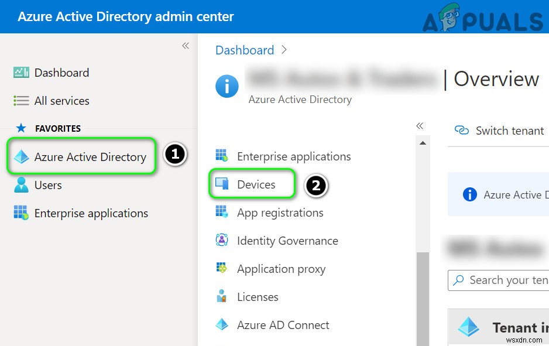Click the Dashboard icon in the sidebar
Image resolution: width=549 pixels, height=346 pixels.
[x=21, y=73]
